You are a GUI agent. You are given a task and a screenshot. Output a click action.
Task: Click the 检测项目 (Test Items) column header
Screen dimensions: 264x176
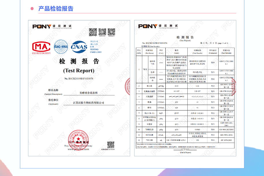tap(149, 52)
